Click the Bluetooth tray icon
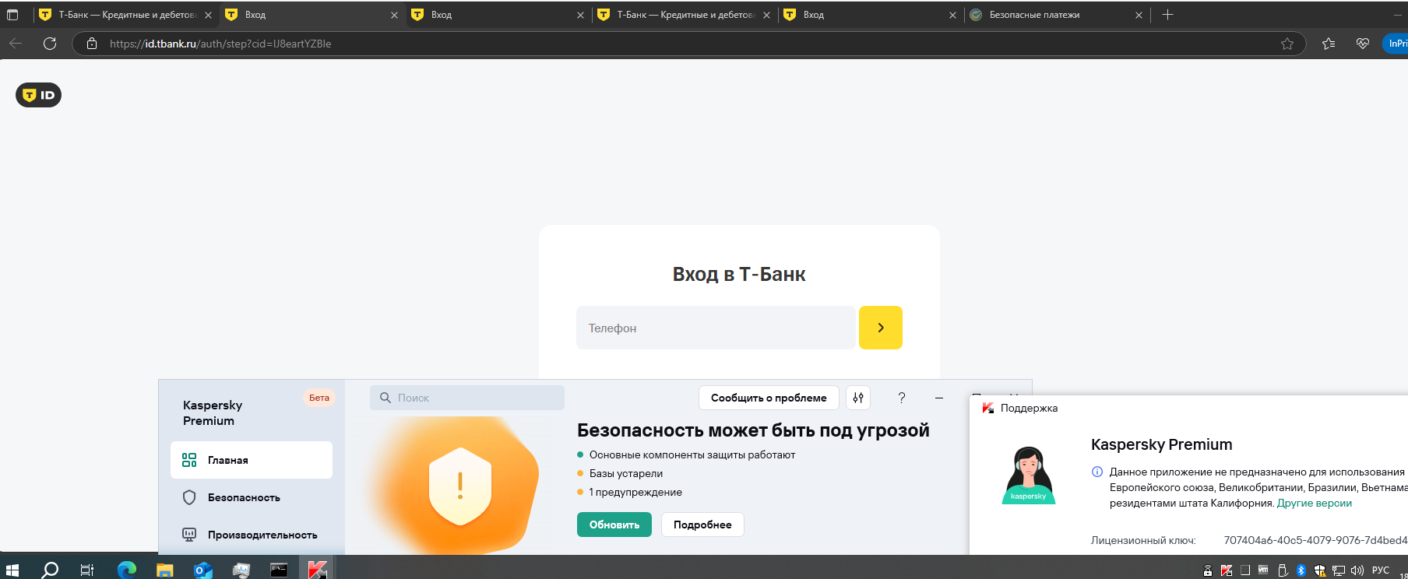The width and height of the screenshot is (1408, 579). click(x=1301, y=570)
